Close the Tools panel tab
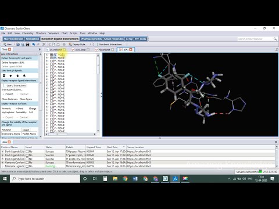 click(x=9, y=49)
